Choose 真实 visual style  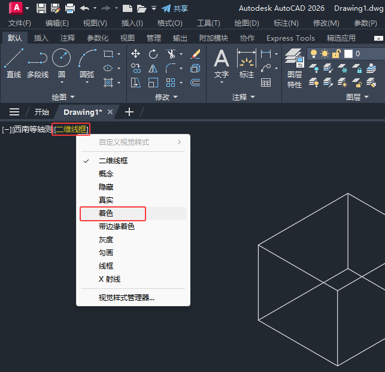[133, 200]
